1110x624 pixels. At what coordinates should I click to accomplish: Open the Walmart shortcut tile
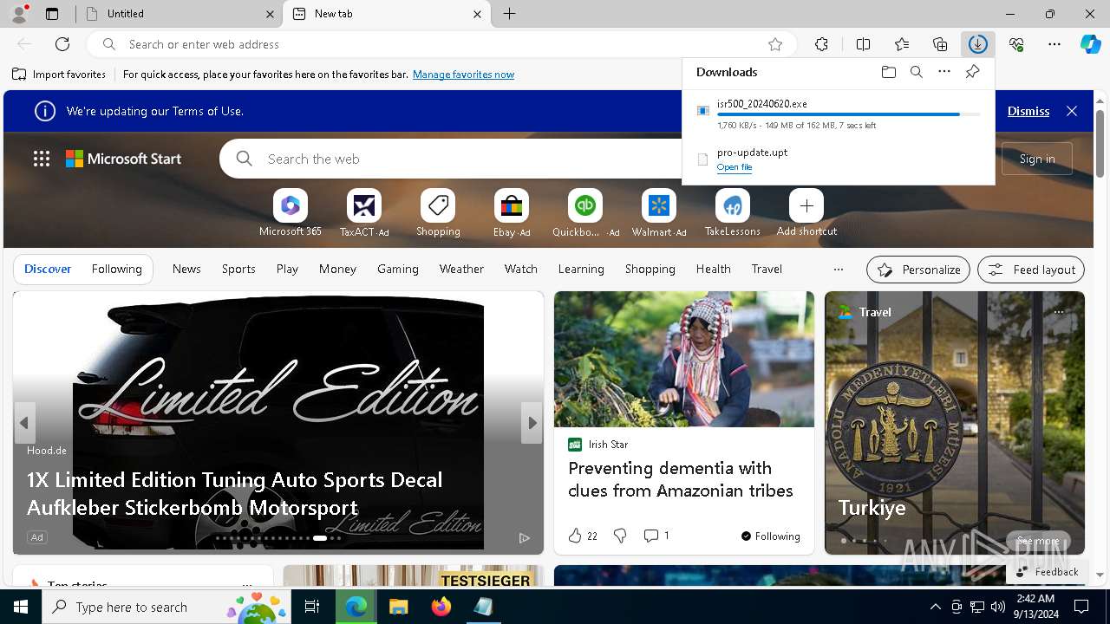pos(659,213)
